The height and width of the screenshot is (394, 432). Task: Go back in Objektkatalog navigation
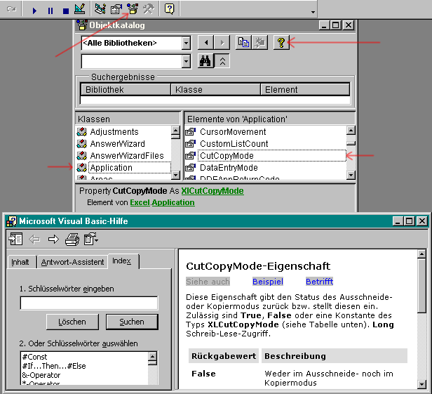206,43
